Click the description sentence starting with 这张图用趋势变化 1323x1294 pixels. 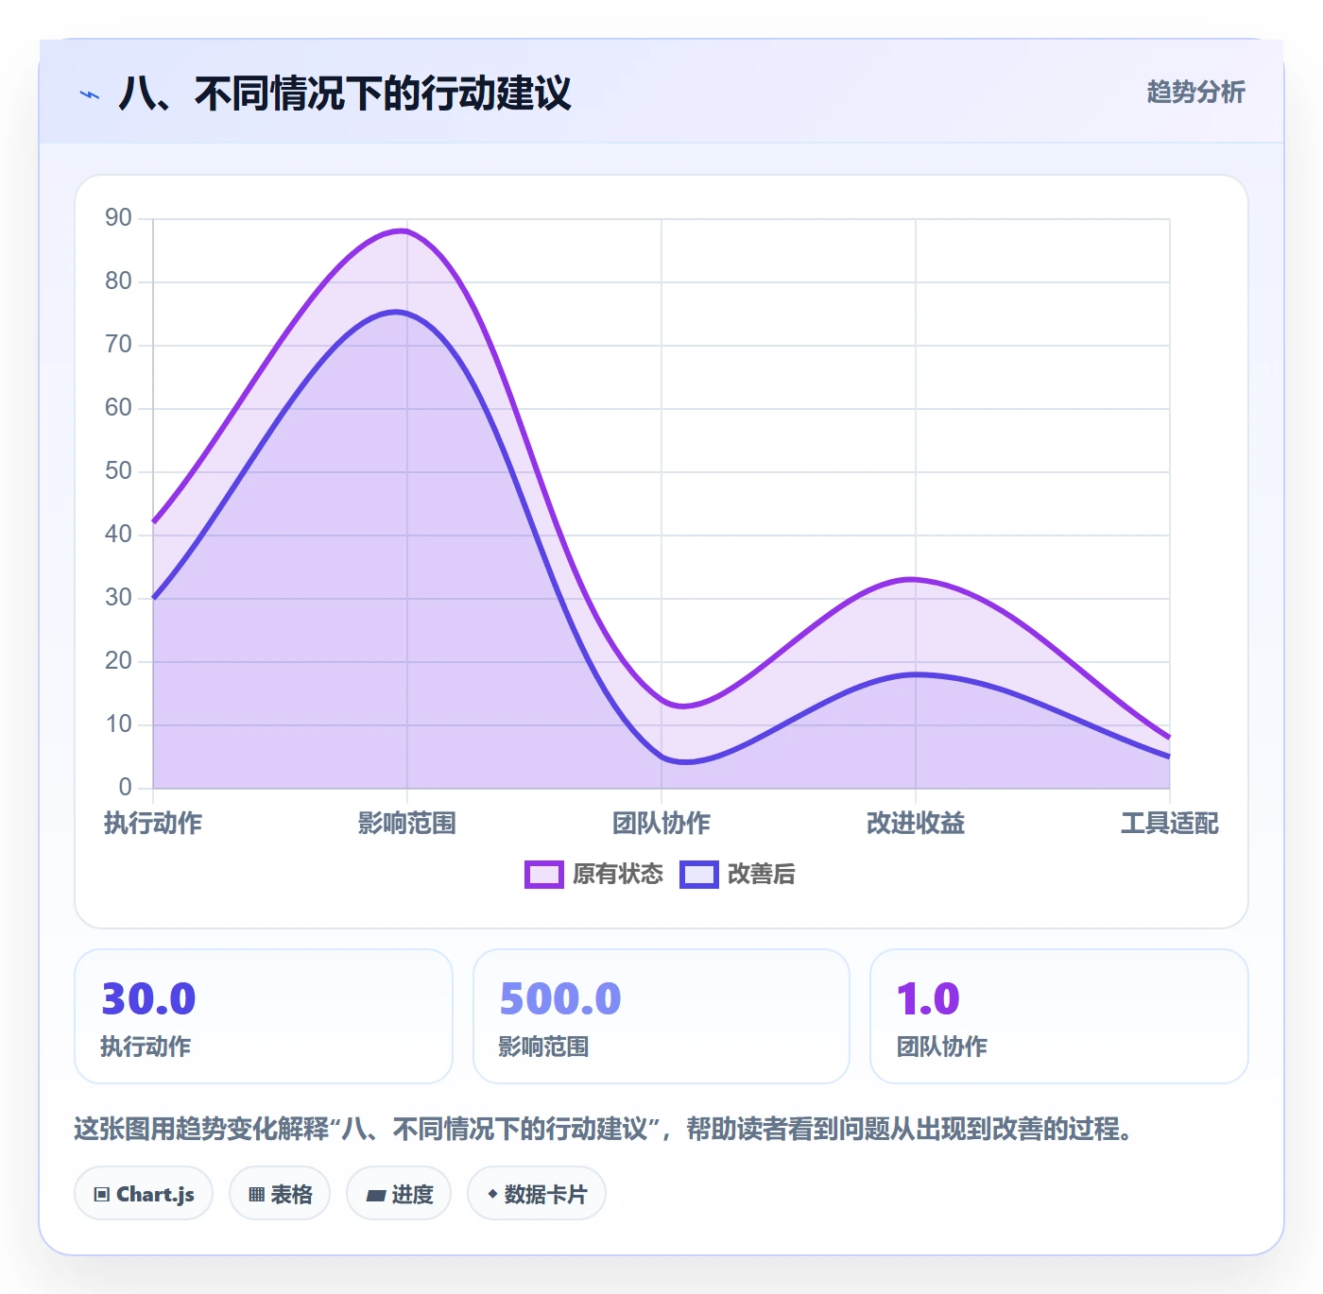point(604,1129)
